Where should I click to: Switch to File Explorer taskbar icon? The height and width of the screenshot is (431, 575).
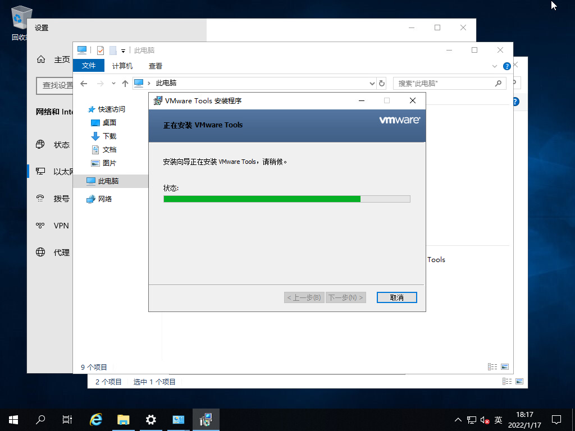(x=124, y=420)
